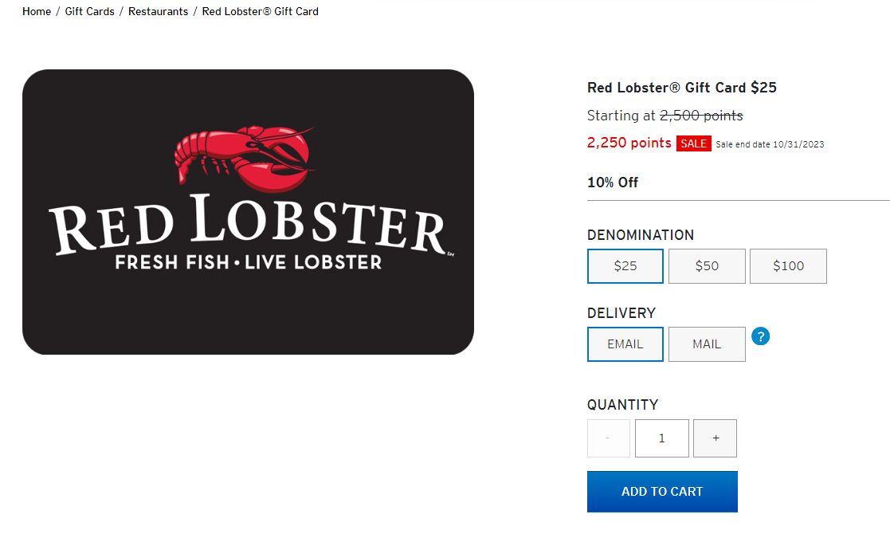This screenshot has height=534, width=890.
Task: Add the gift card to cart
Action: (x=662, y=492)
